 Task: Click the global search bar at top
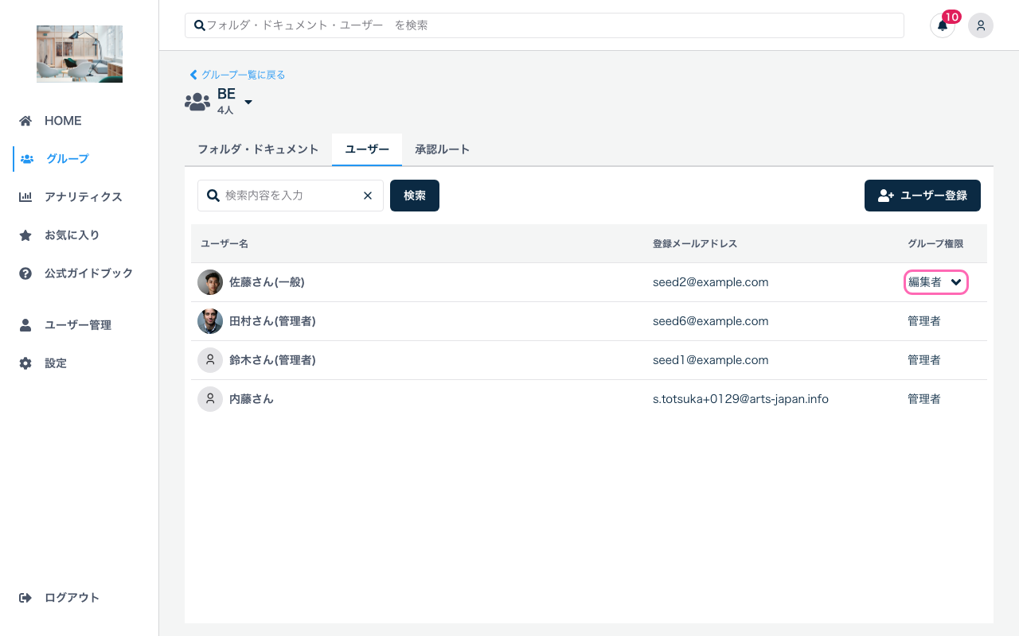click(x=544, y=25)
